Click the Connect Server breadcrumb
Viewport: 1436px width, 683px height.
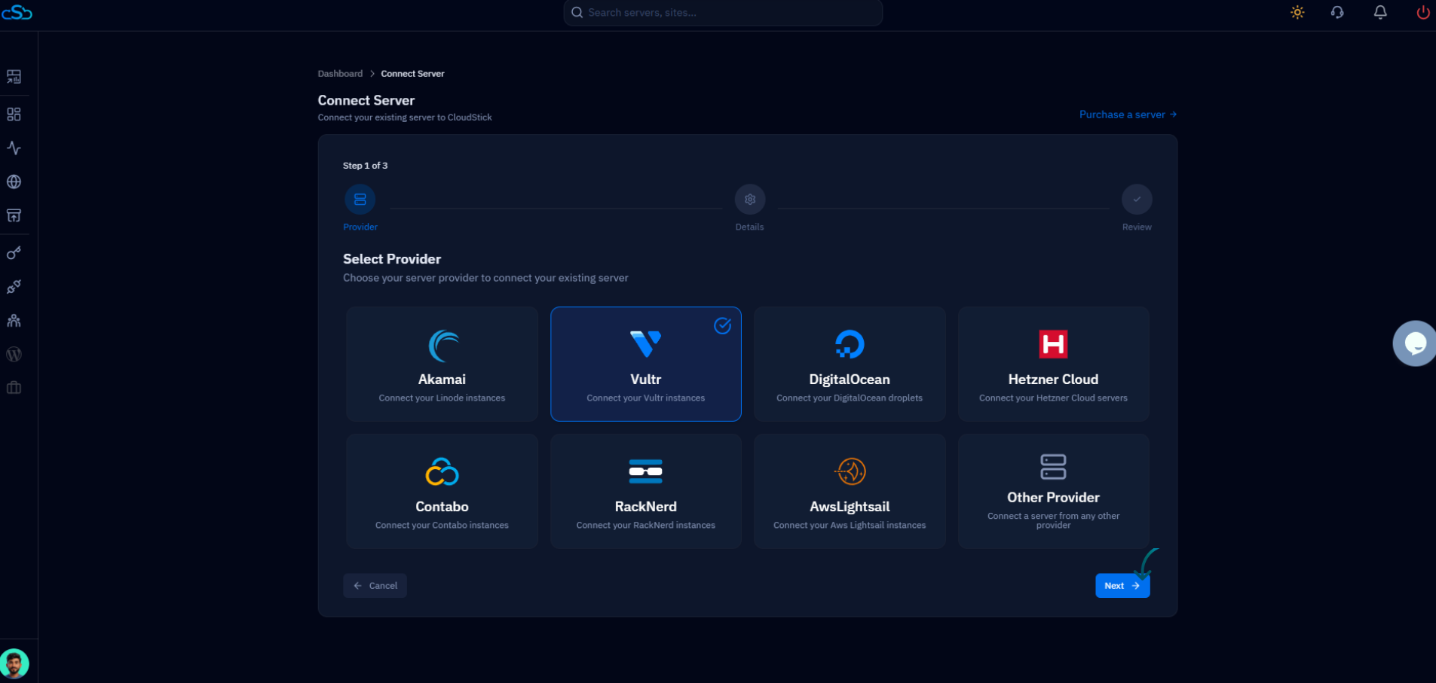[412, 74]
